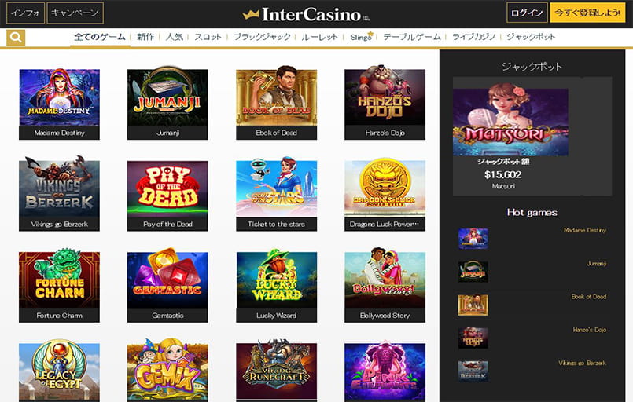Click Jumanji small icon in Hot games

click(473, 272)
